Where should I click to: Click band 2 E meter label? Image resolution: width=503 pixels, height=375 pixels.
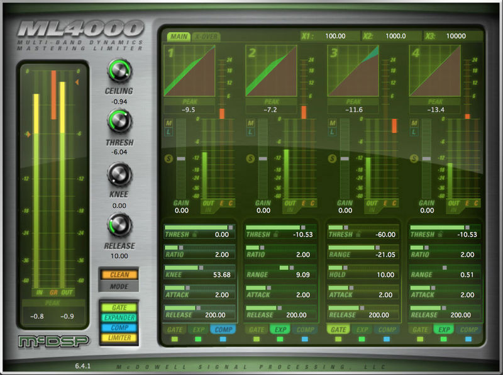point(303,203)
